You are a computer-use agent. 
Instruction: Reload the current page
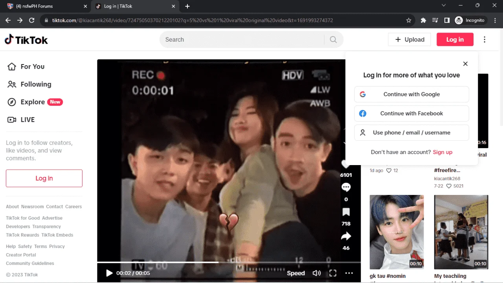click(32, 20)
